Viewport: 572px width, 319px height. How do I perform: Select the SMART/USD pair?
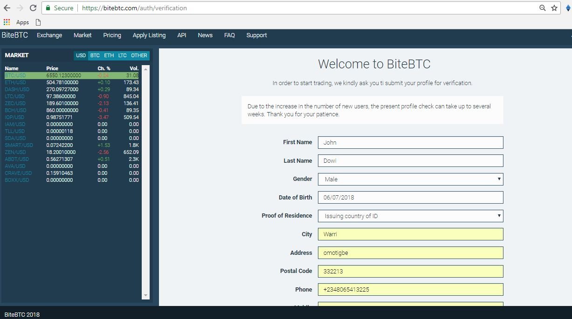pyautogui.click(x=71, y=145)
